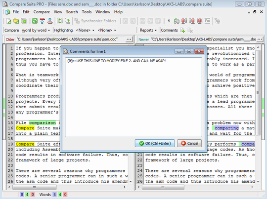Click the highlighted word "comparing" in right pane
Viewport: 267px width, 199px height.
click(x=226, y=128)
